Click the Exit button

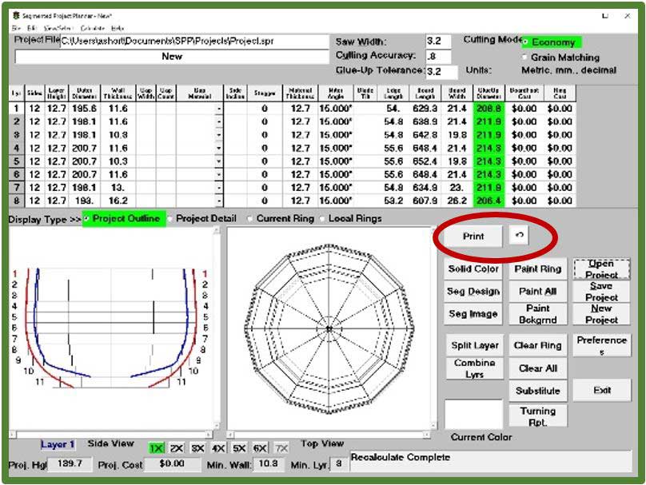(x=601, y=390)
